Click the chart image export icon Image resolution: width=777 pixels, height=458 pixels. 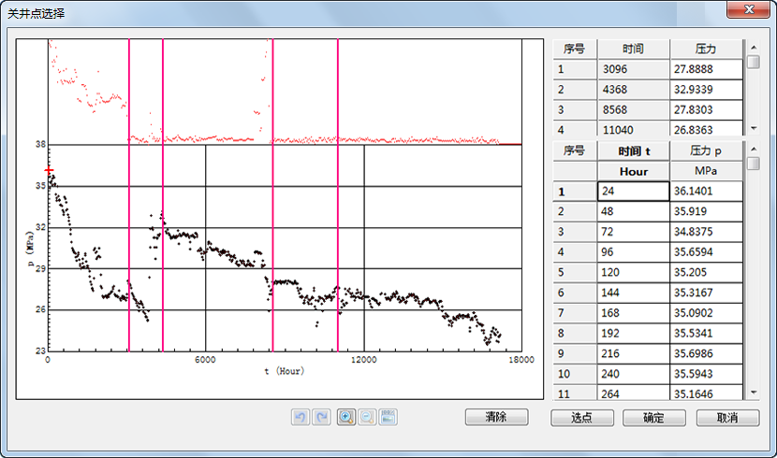click(388, 417)
